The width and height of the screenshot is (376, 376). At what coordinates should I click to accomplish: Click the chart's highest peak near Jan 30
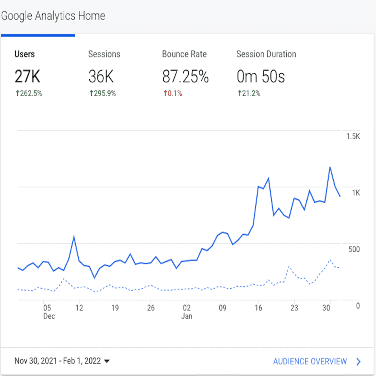click(x=330, y=167)
